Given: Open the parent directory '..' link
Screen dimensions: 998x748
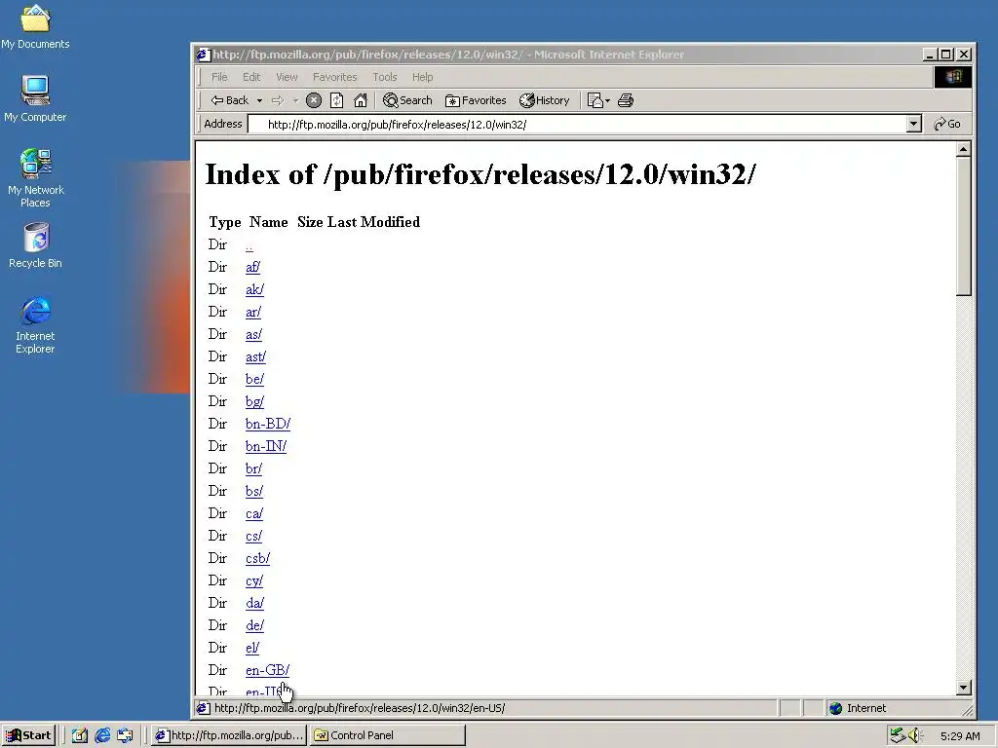Looking at the screenshot, I should point(249,244).
